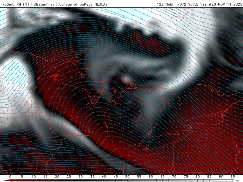Click the 'F072' forecast hour text
243x182 pixels.
[x=182, y=4]
